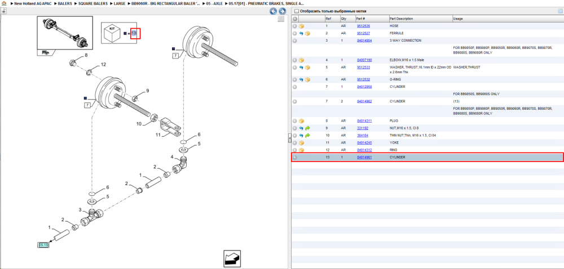The height and width of the screenshot is (269, 564).
Task: Click the box icon in the ELBOW row
Action: click(301, 60)
